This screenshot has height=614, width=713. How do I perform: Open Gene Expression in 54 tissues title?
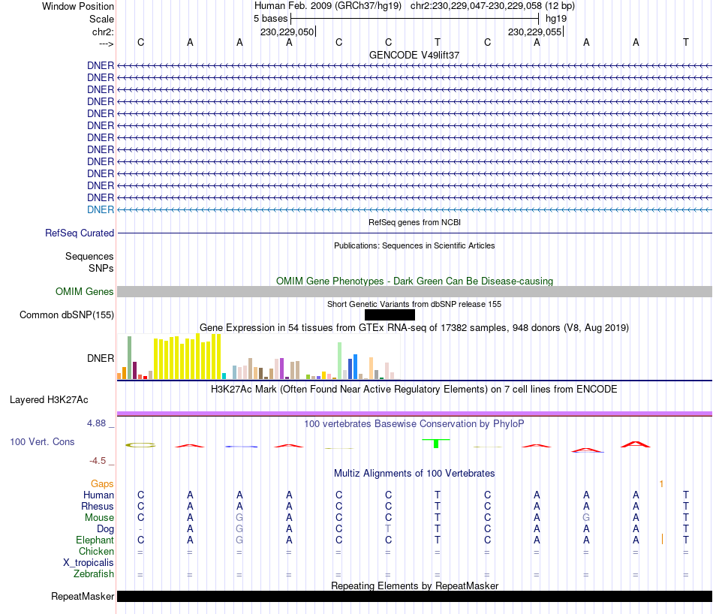point(414,327)
